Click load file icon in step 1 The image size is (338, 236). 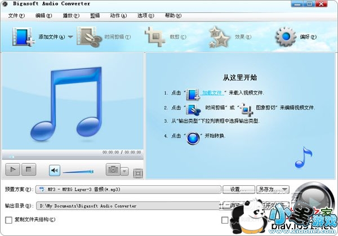click(193, 95)
